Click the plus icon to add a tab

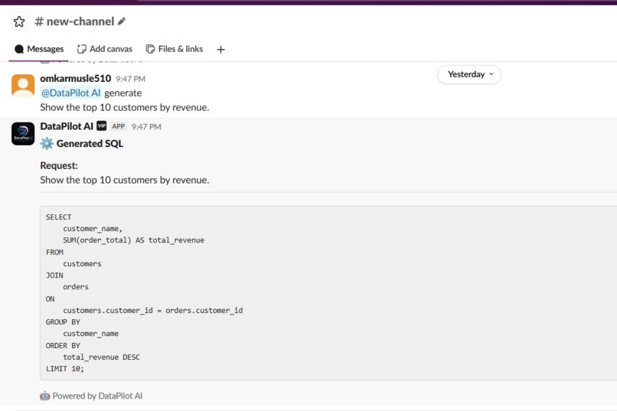point(220,50)
